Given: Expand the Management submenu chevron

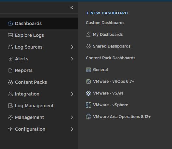Looking at the screenshot, I should [72, 117].
